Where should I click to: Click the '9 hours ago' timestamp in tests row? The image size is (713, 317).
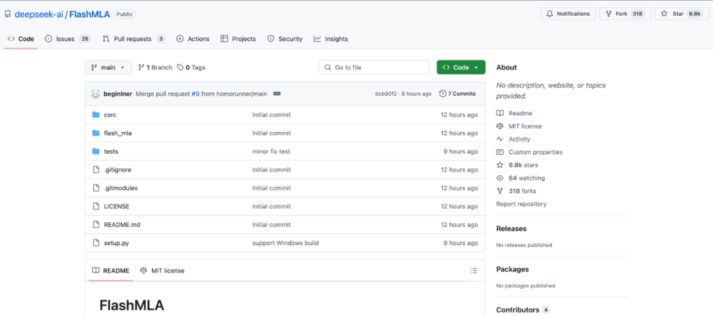(461, 151)
